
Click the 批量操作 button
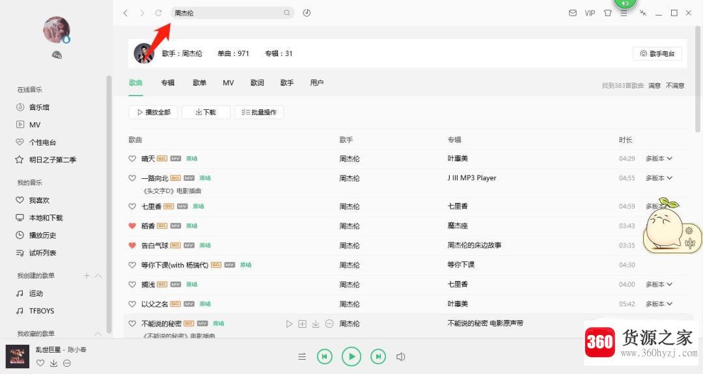(x=259, y=112)
